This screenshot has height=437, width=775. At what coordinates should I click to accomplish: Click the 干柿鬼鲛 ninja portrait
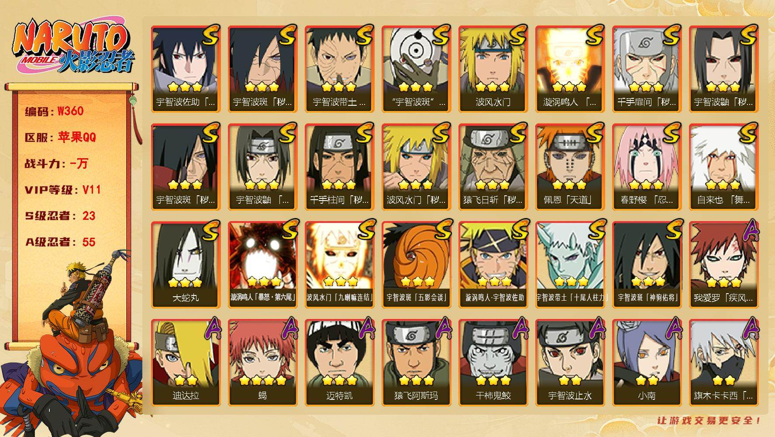click(493, 363)
